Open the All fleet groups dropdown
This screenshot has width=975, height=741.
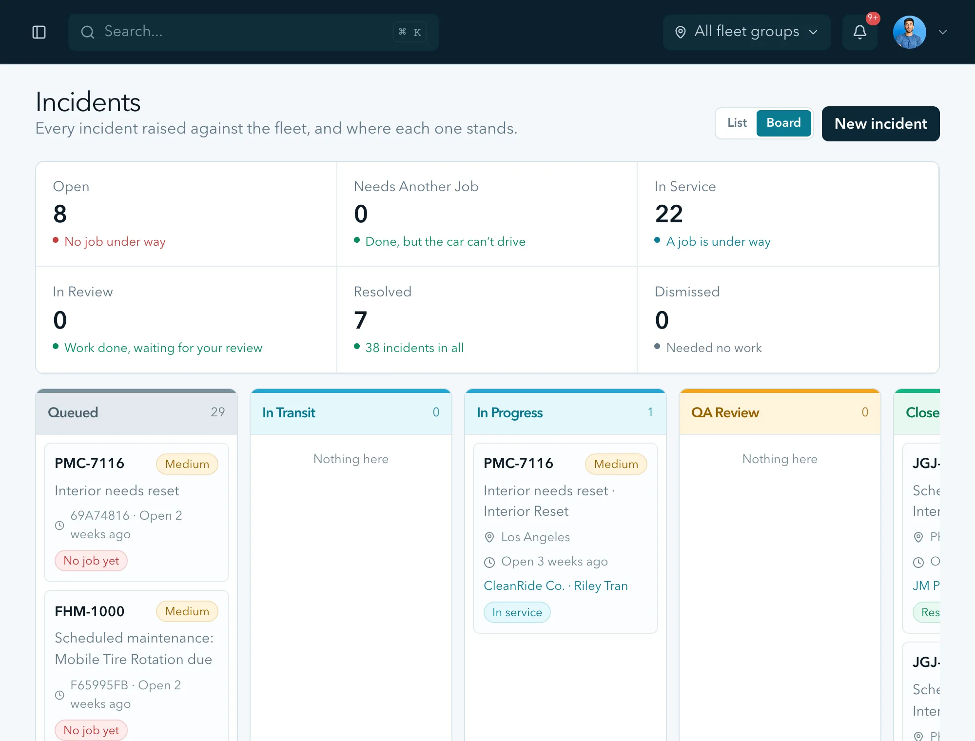[x=746, y=32]
